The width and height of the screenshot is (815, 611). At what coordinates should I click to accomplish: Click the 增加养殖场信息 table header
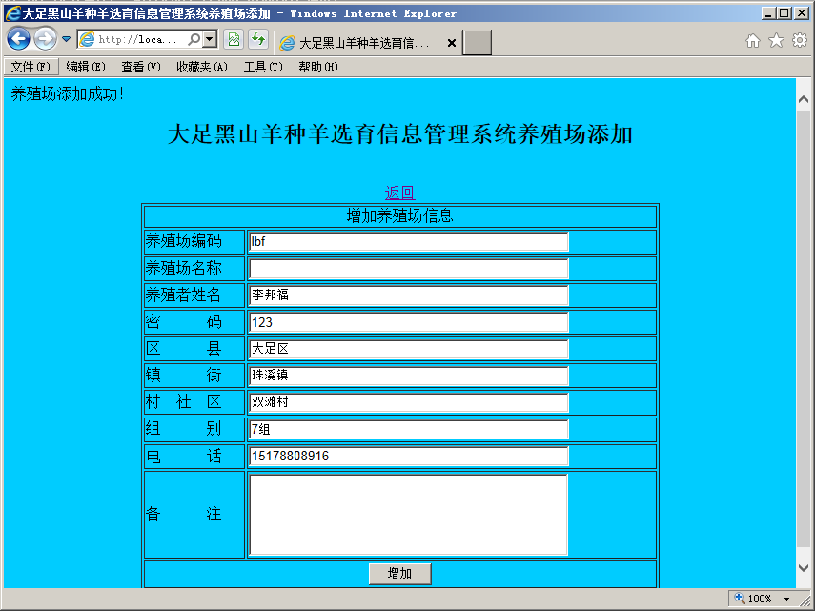tap(399, 215)
